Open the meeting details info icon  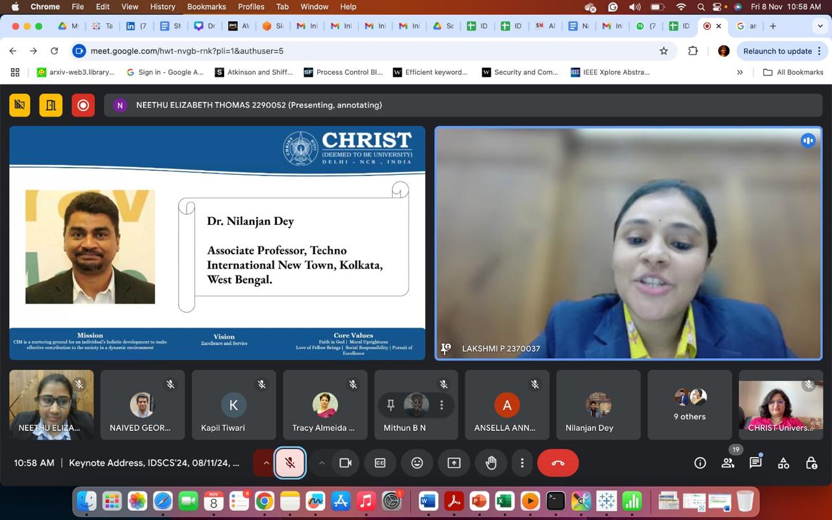(700, 463)
